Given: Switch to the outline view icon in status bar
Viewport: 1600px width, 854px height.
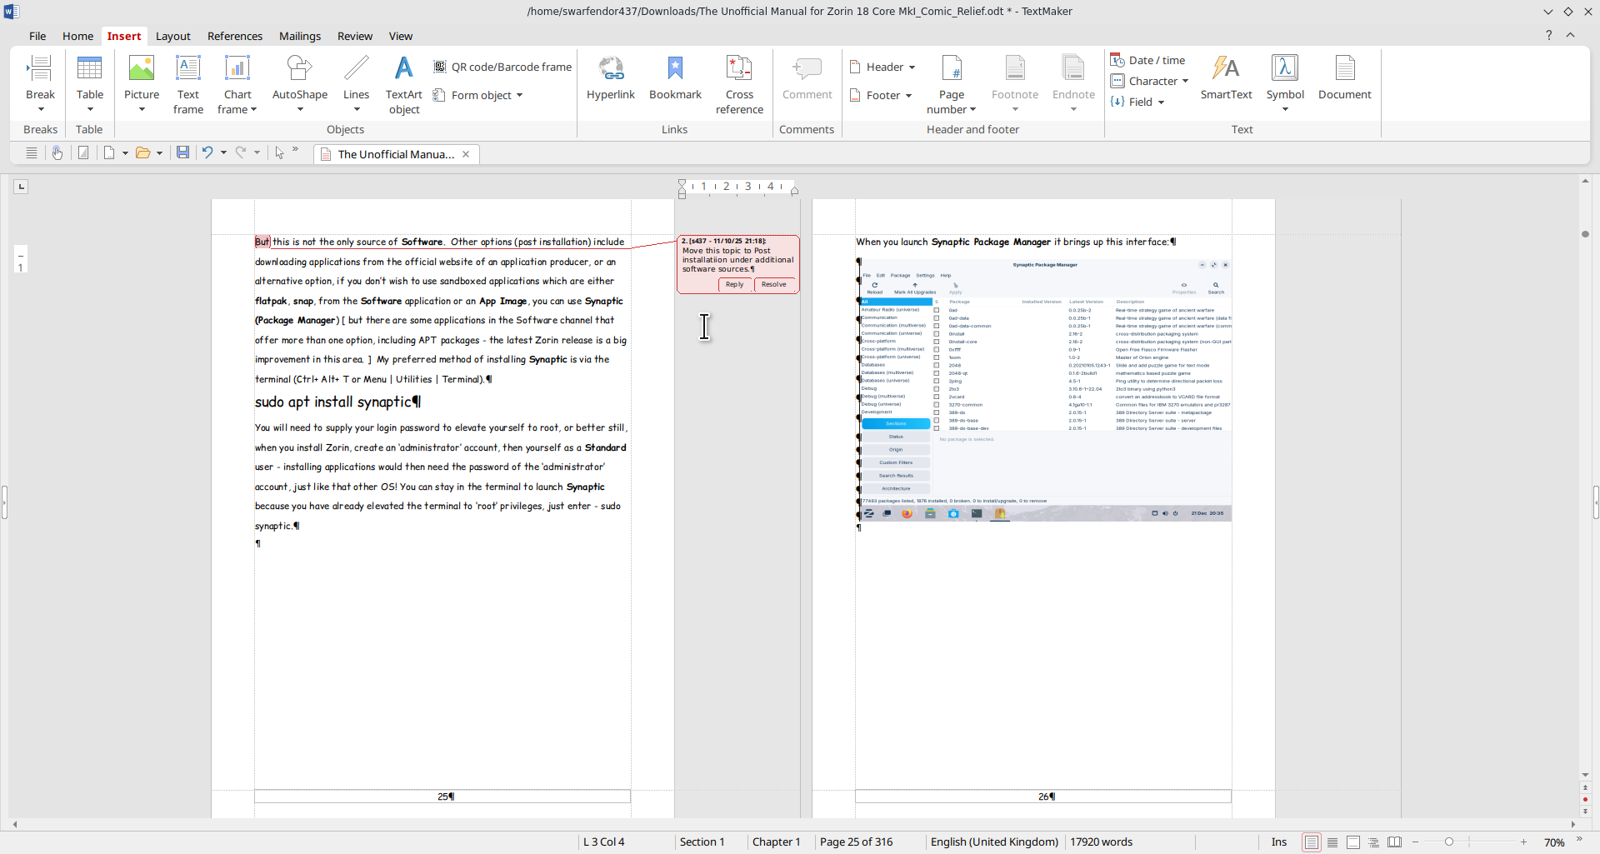Looking at the screenshot, I should (1373, 842).
